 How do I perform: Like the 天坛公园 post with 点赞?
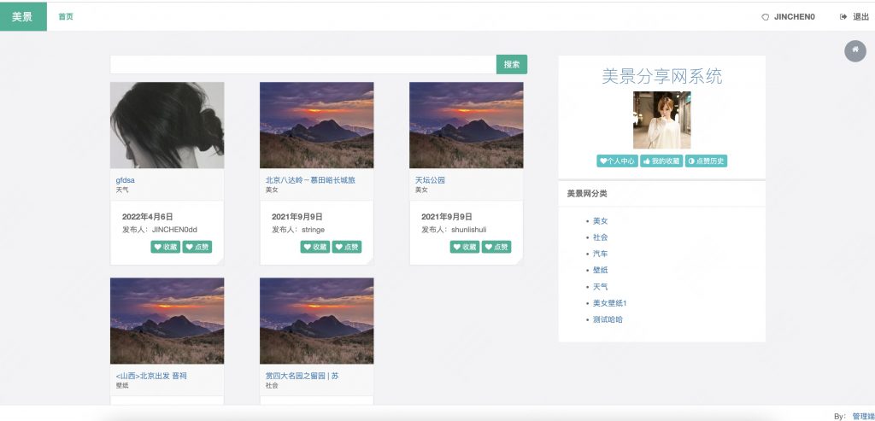point(496,247)
